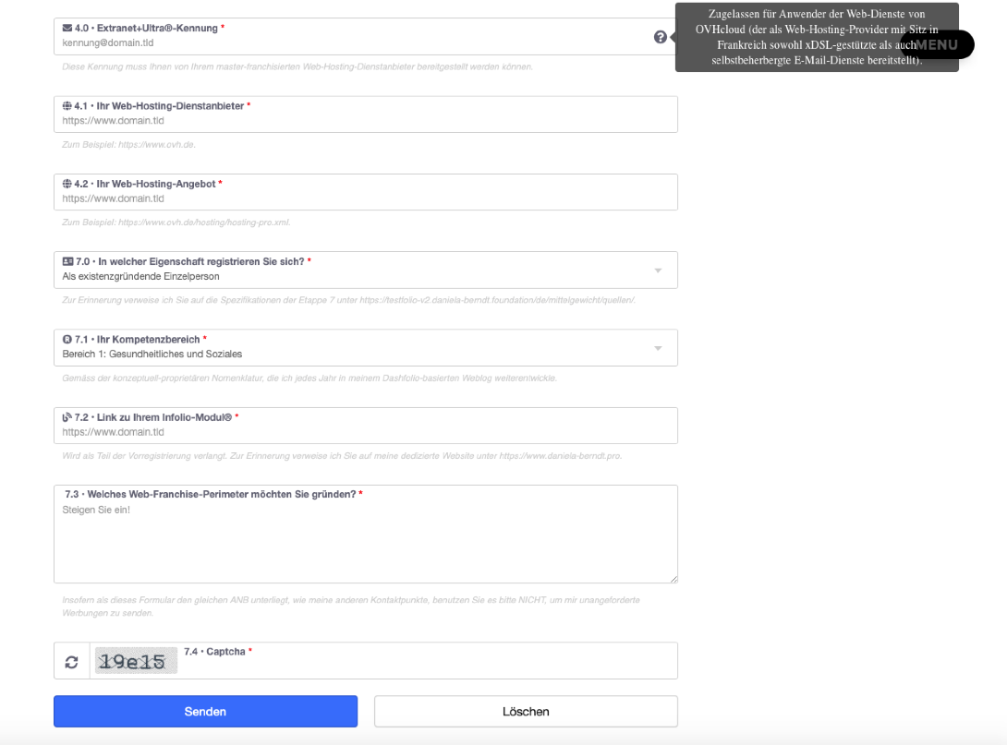Expand the dropdown showing Als existenzgründende Einzelperson
The width and height of the screenshot is (1007, 745).
[x=657, y=270]
